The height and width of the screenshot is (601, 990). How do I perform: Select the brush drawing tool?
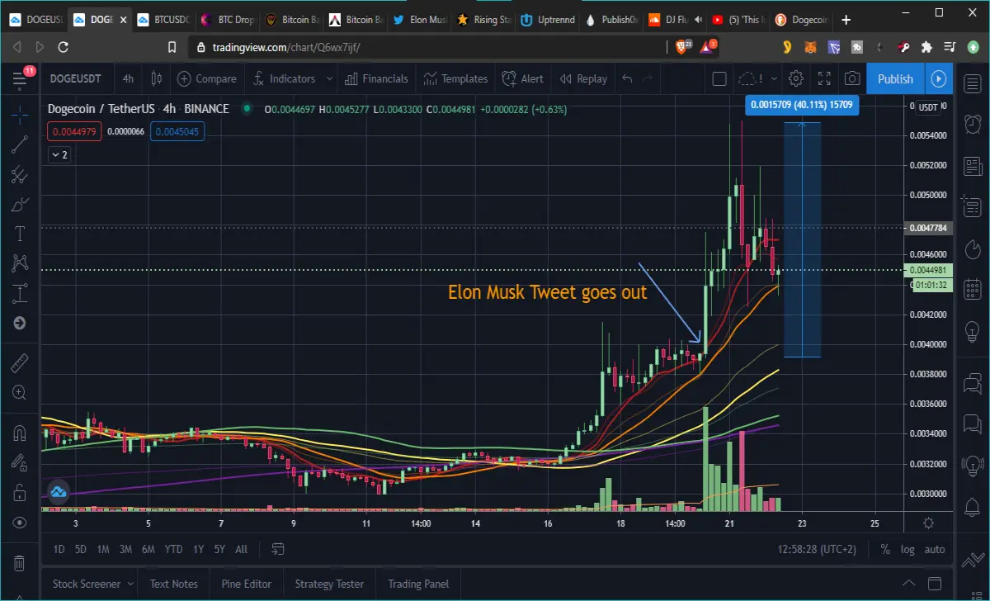pos(20,204)
